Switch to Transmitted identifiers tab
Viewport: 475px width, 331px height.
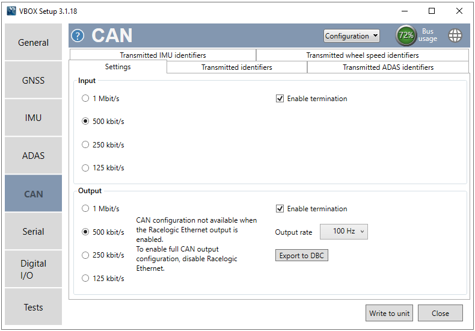(x=237, y=67)
